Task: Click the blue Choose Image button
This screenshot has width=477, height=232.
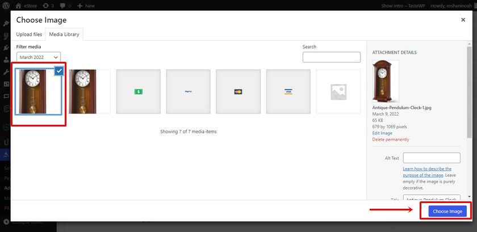Action: point(447,212)
